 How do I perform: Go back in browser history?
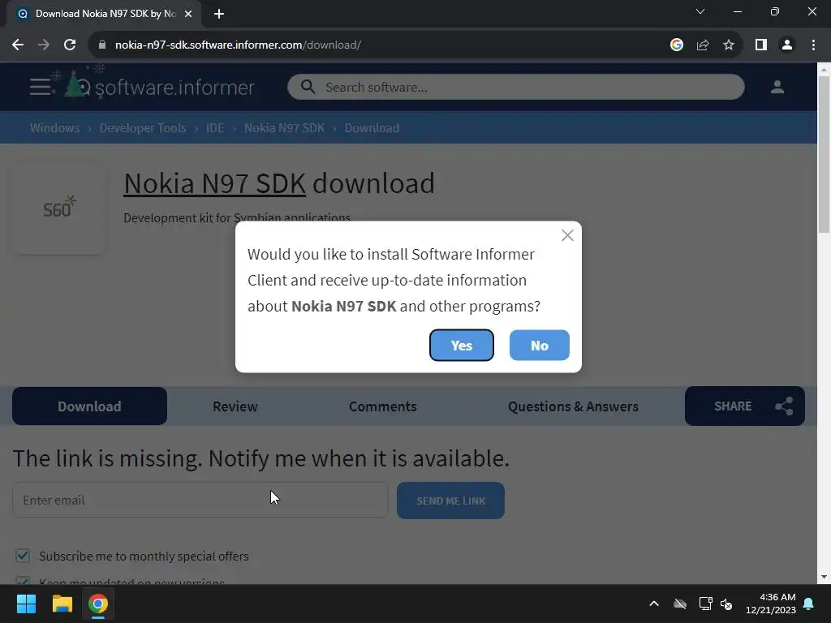(18, 45)
